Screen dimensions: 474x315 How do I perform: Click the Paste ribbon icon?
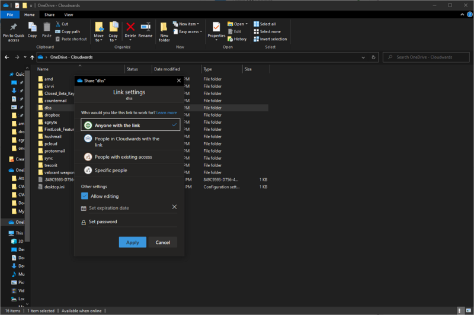coord(47,27)
